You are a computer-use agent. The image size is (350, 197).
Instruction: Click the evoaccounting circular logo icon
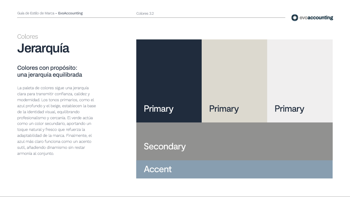point(295,18)
